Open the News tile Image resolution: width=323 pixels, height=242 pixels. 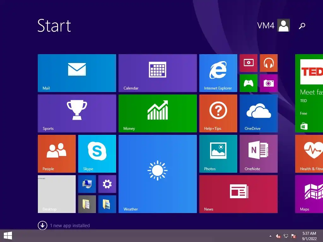coord(238,194)
